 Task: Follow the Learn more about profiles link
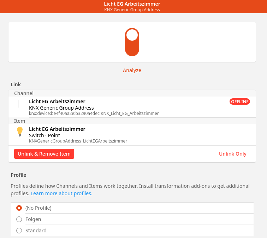(x=61, y=193)
